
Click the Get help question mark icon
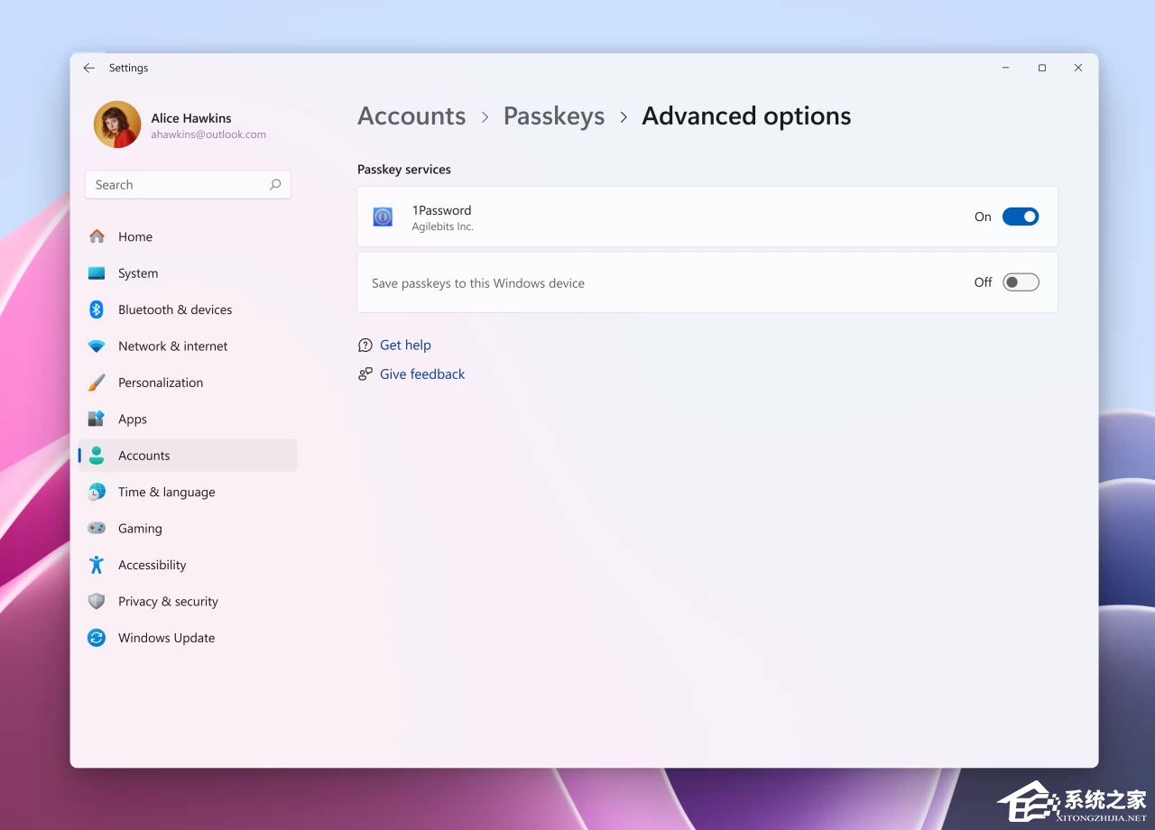(365, 345)
